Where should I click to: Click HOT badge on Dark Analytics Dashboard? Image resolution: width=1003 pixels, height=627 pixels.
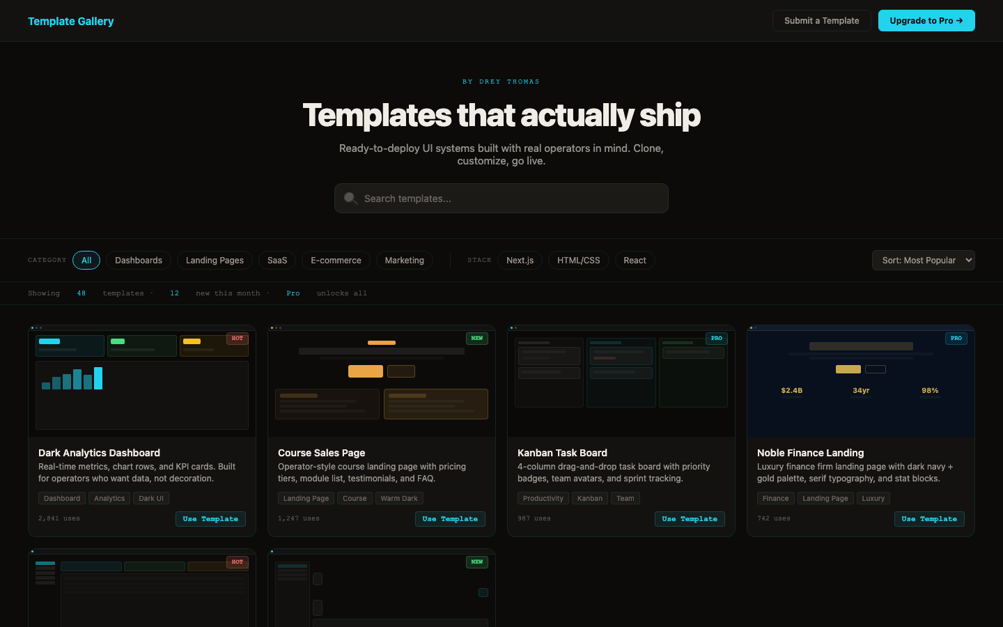[x=238, y=339]
